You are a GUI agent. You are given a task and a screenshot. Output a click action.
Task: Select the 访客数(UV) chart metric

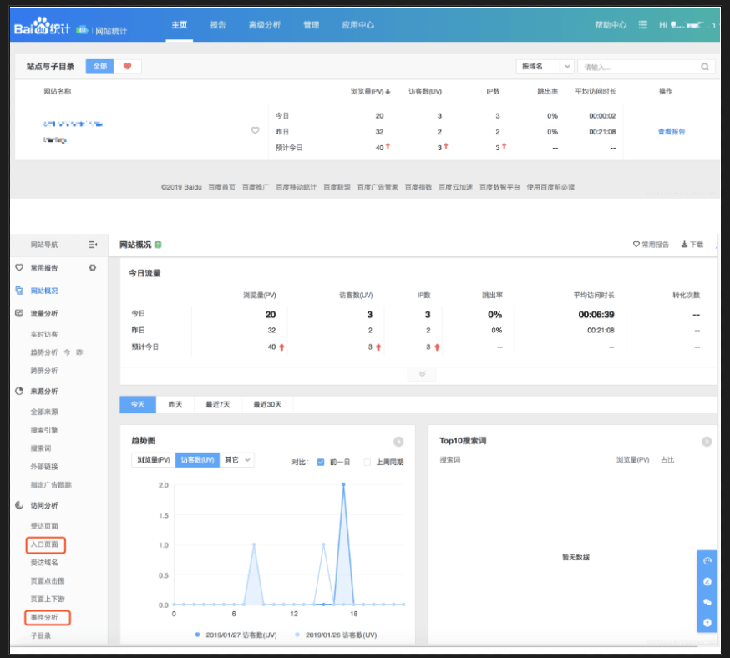point(197,460)
